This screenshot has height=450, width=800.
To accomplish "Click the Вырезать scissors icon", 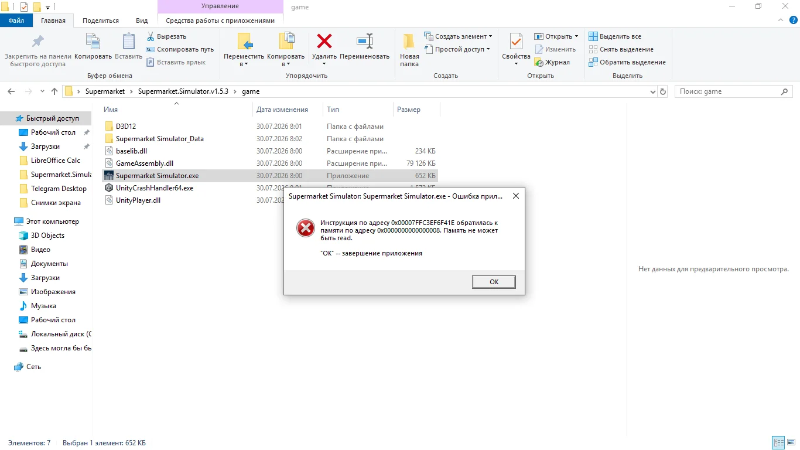I will tap(151, 36).
